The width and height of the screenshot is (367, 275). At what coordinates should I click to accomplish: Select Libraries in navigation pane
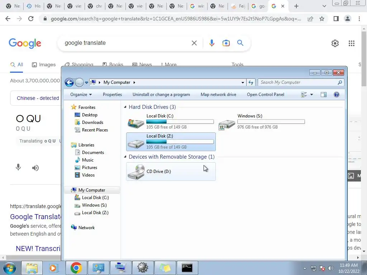click(x=86, y=145)
